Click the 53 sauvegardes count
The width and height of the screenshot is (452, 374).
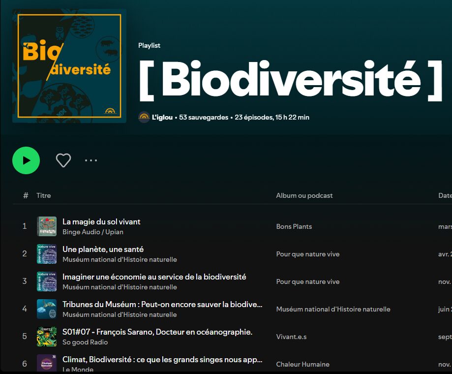pos(204,117)
